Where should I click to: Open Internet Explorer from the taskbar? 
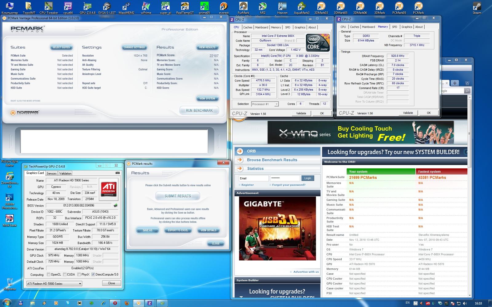104,303
